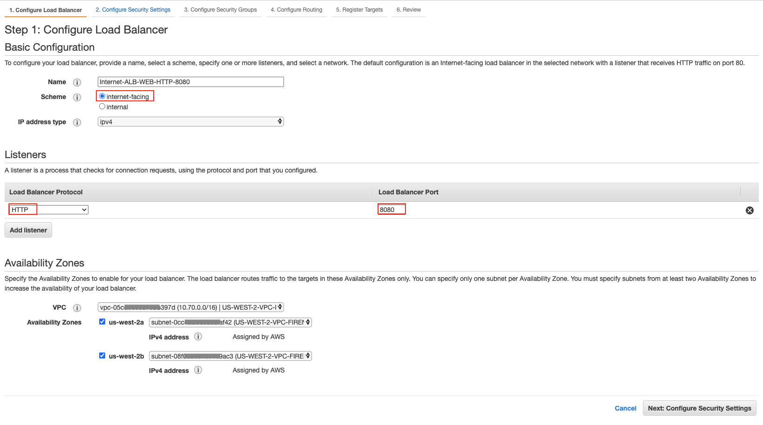
Task: Open the VPC selection dropdown
Action: pos(190,307)
